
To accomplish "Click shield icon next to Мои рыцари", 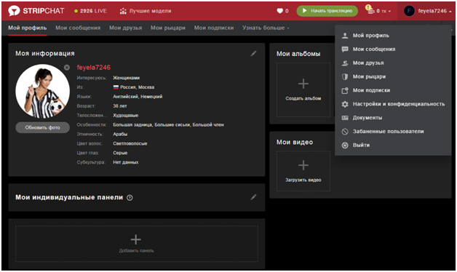I will pyautogui.click(x=345, y=76).
